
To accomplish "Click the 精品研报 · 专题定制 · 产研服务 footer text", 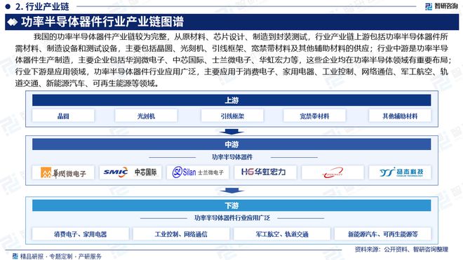I will (x=60, y=256).
